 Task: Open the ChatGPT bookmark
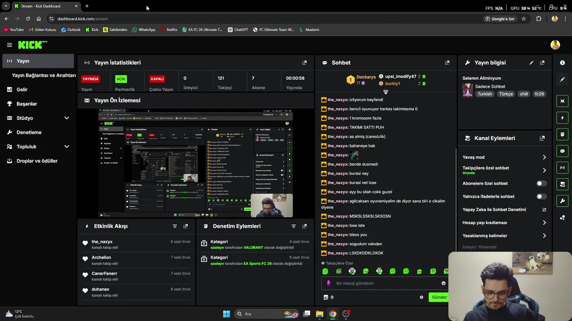pos(238,30)
